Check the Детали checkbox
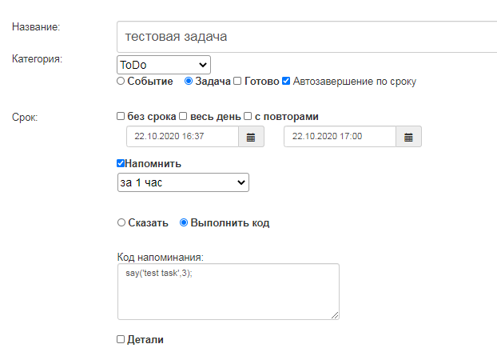 pos(121,339)
